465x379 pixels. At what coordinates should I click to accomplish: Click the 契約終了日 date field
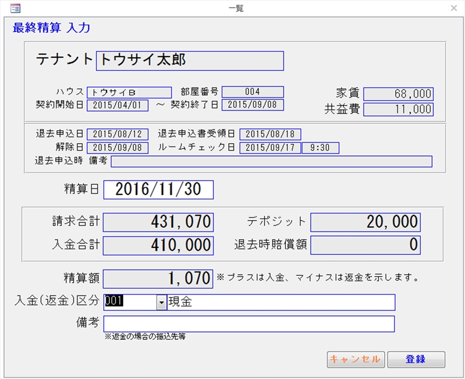252,105
